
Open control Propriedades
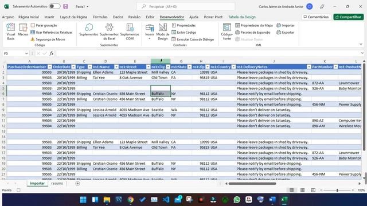pos(183,25)
